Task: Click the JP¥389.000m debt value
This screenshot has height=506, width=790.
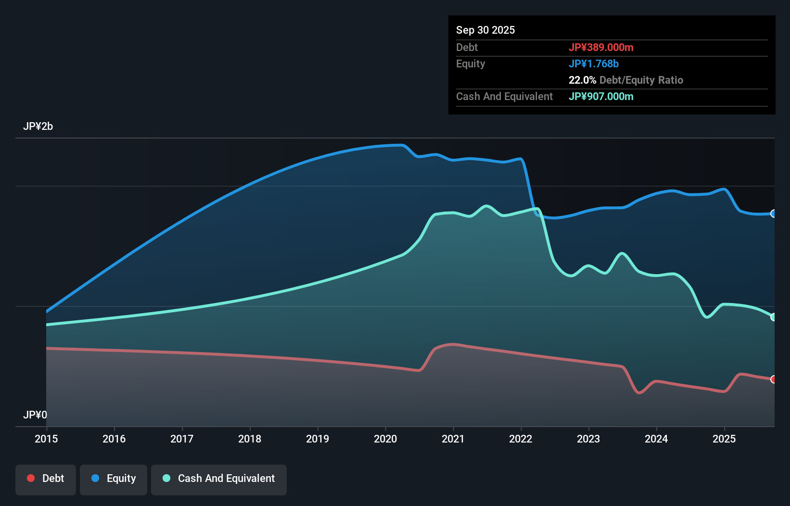Action: 601,47
